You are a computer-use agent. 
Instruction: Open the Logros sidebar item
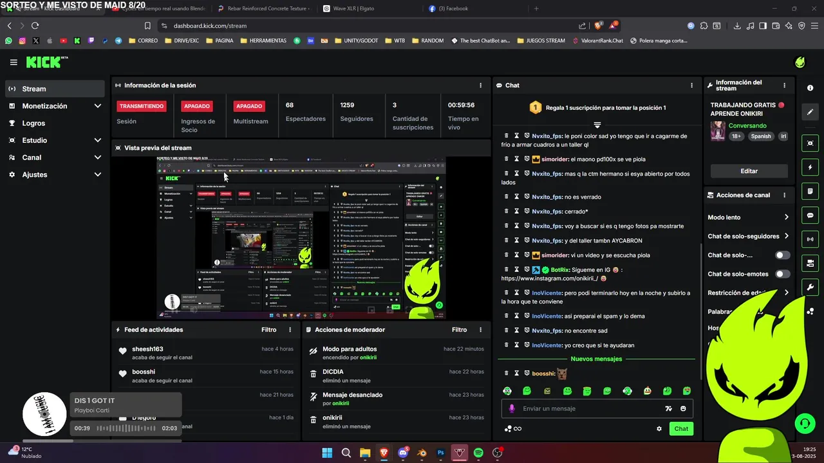pos(55,123)
